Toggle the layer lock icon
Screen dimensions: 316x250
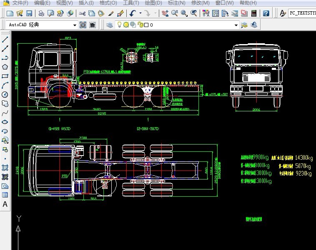pos(140,25)
